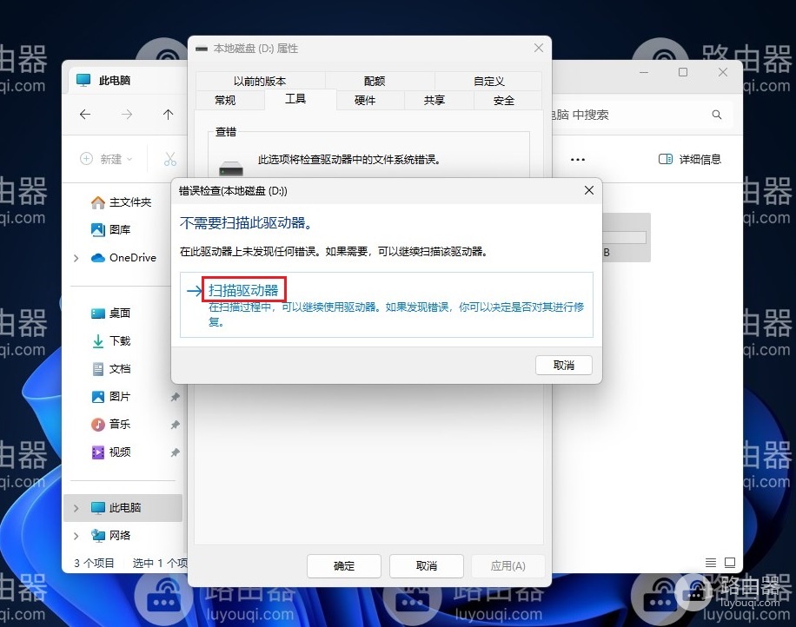The height and width of the screenshot is (627, 796).
Task: Click 应用(A) button in properties window
Action: (507, 565)
